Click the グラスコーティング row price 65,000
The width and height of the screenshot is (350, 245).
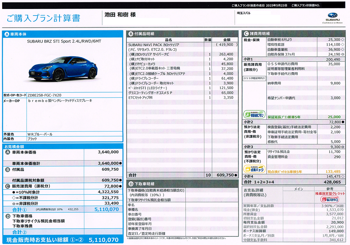pyautogui.click(x=227, y=93)
